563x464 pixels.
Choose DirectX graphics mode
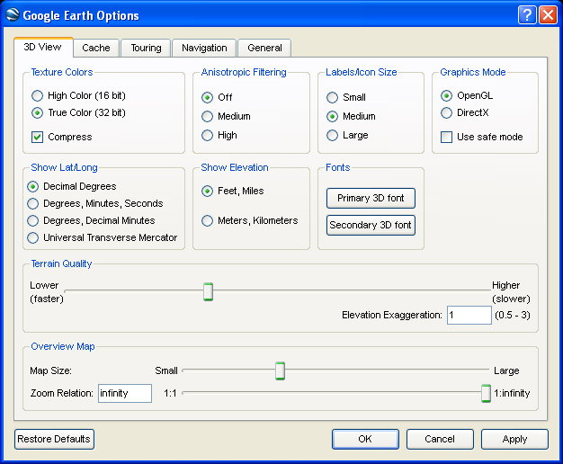[447, 112]
